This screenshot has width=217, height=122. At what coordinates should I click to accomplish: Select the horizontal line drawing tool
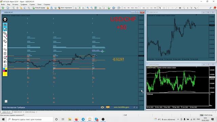pos(173,8)
